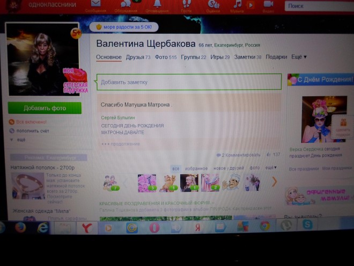Image resolution: width=354 pixels, height=266 pixels.
Task: Launch Google Chrome from the taskbar
Action: click(264, 226)
